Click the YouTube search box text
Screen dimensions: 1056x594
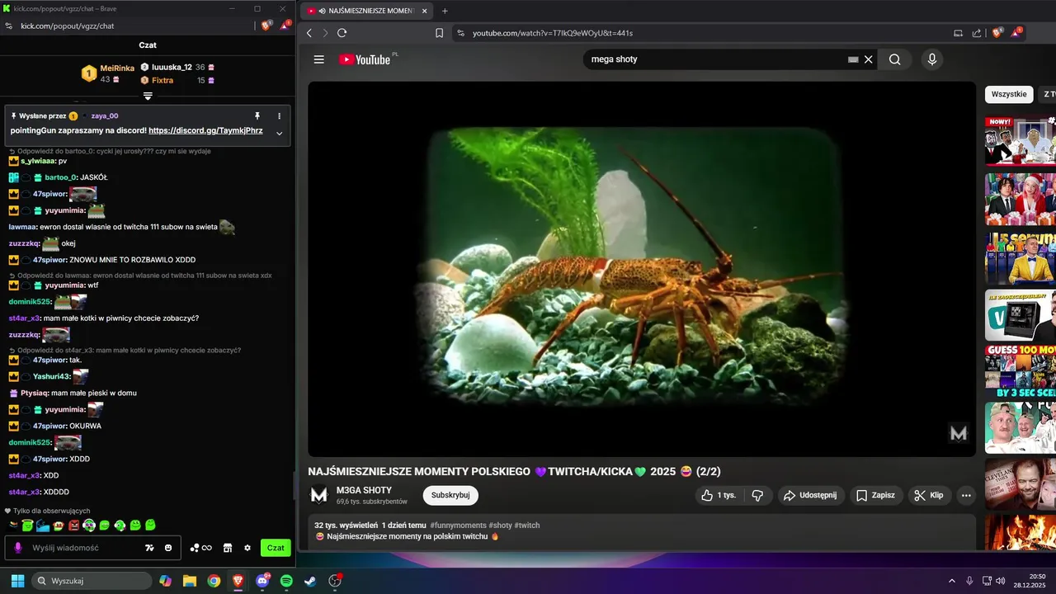(614, 59)
